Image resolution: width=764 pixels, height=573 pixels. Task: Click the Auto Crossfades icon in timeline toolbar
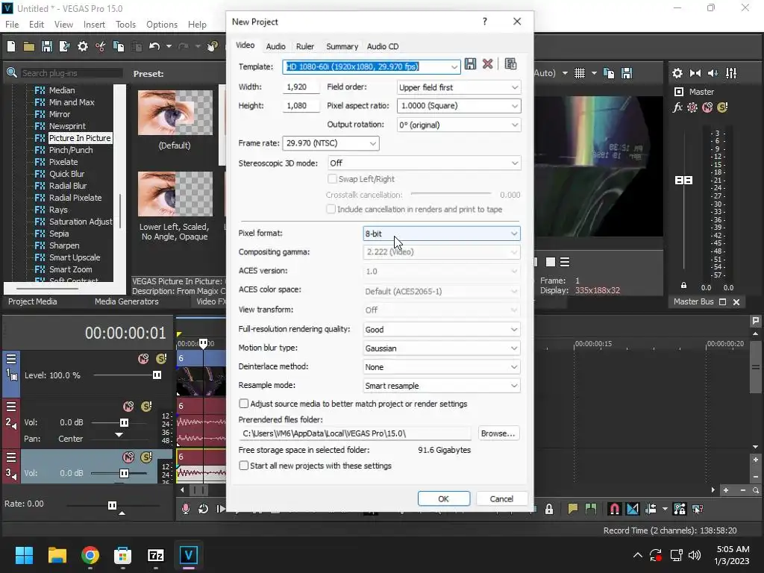click(x=633, y=509)
